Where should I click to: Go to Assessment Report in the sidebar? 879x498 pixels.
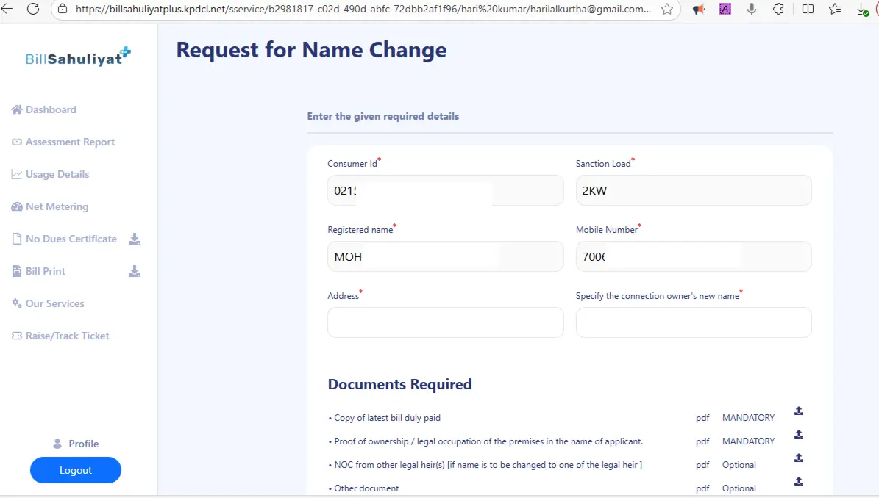click(x=70, y=142)
